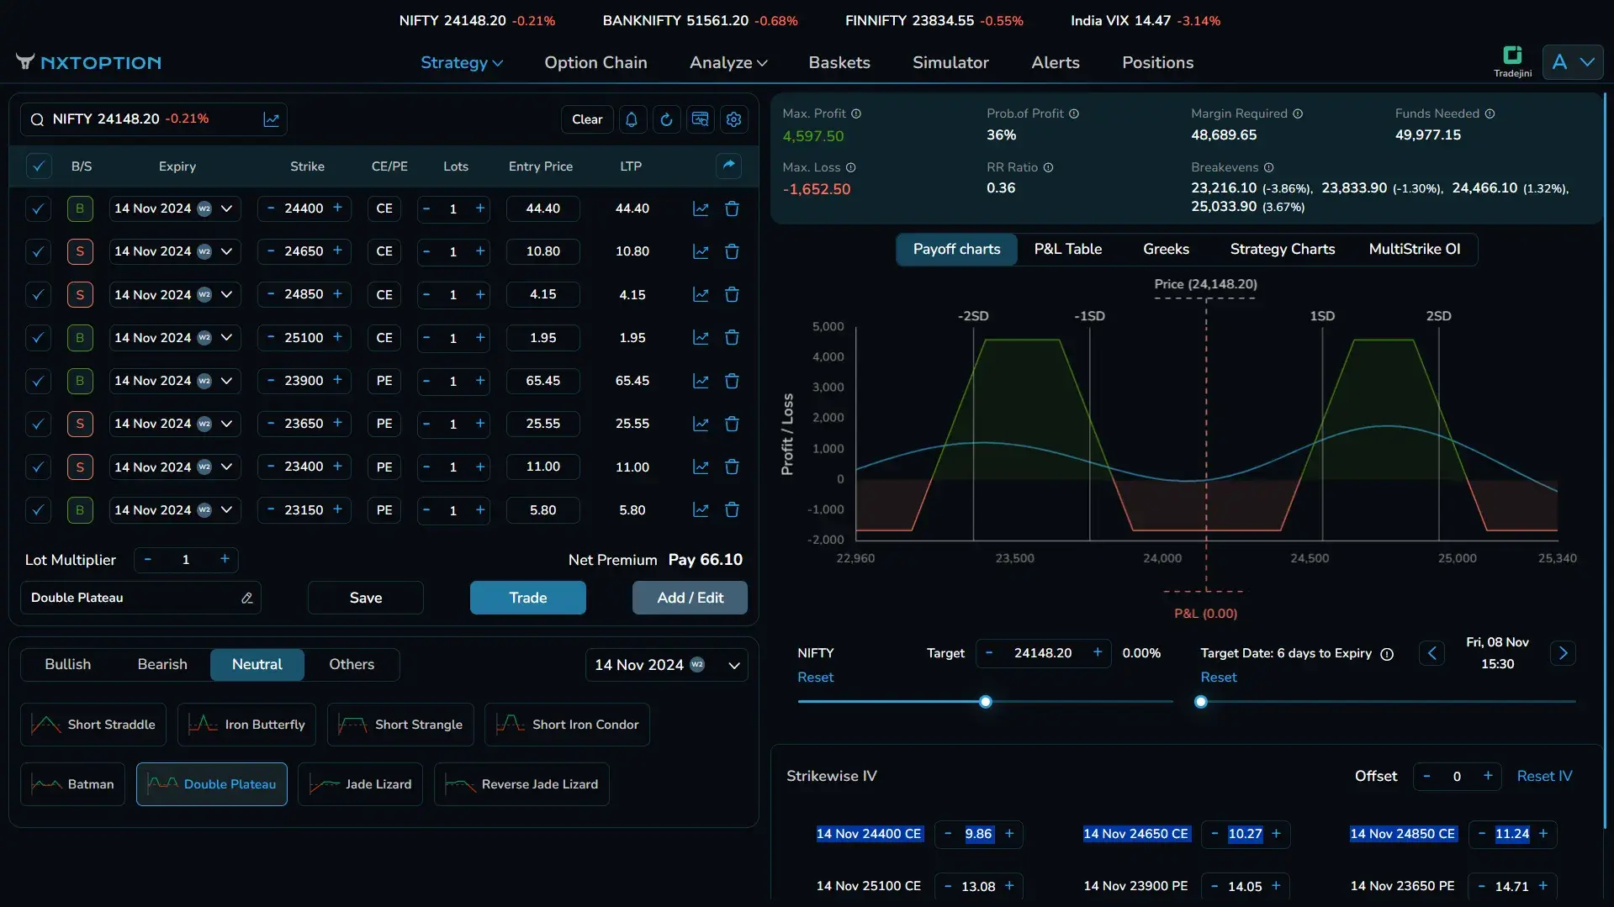This screenshot has height=907, width=1614.
Task: Click the share strategy arrow icon
Action: point(728,166)
